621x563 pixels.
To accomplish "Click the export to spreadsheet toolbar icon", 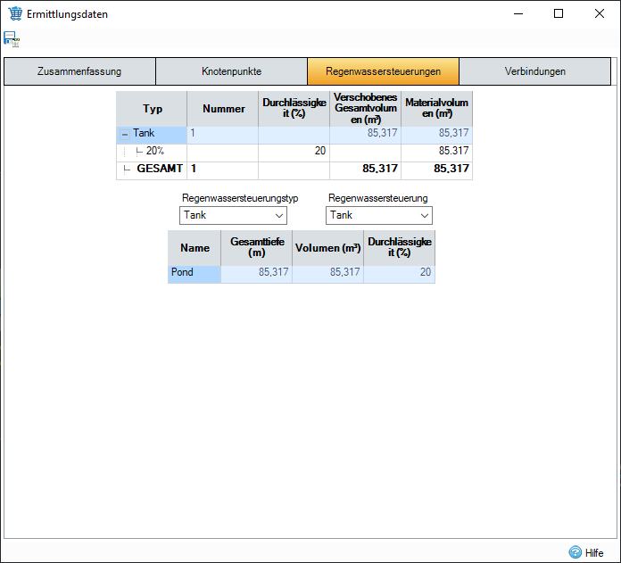I will [12, 39].
